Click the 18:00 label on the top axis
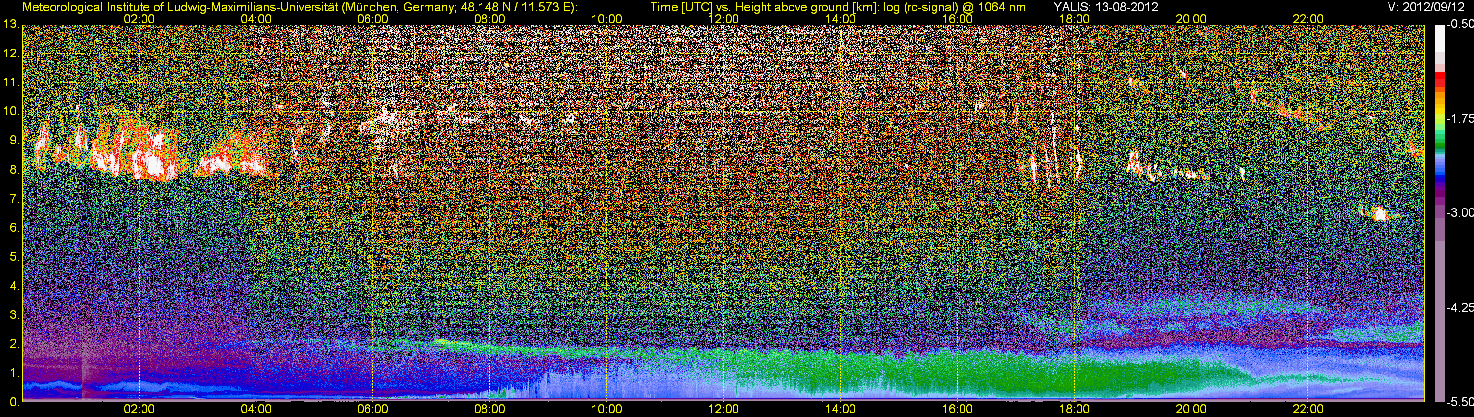This screenshot has width=1474, height=417. pos(1074,19)
